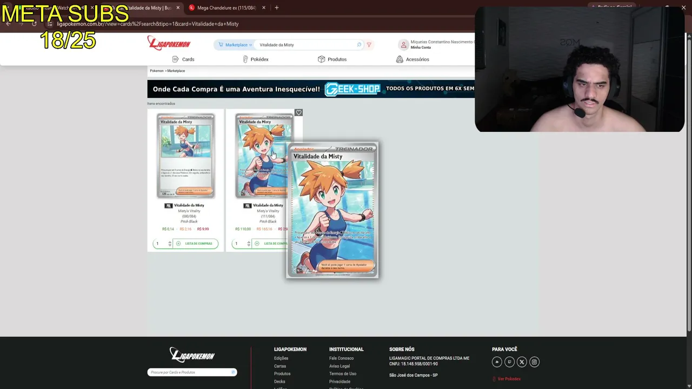Click the Vitalidade da Misty title of card 080/084
Viewport: 692px width, 389px height.
[189, 205]
